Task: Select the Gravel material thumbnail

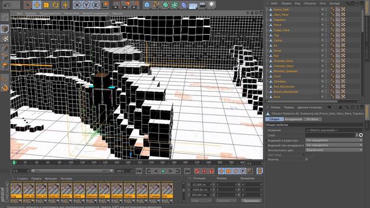Action: pos(66,190)
